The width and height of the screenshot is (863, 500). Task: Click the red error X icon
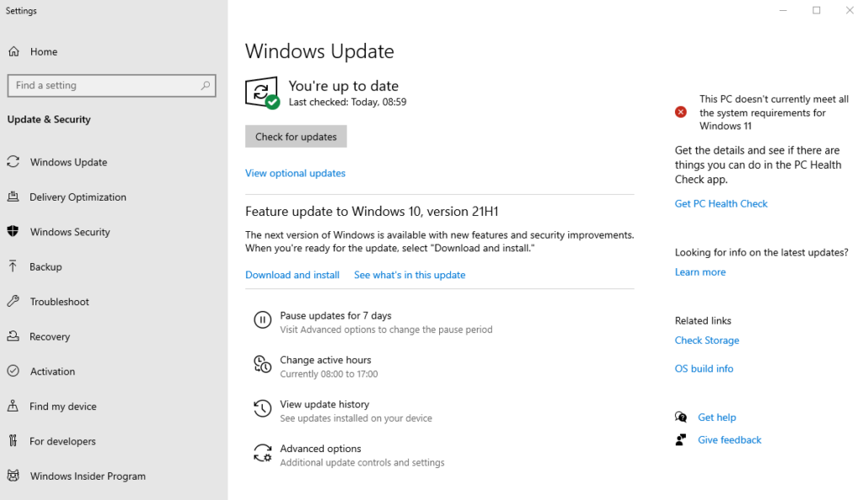pos(681,112)
